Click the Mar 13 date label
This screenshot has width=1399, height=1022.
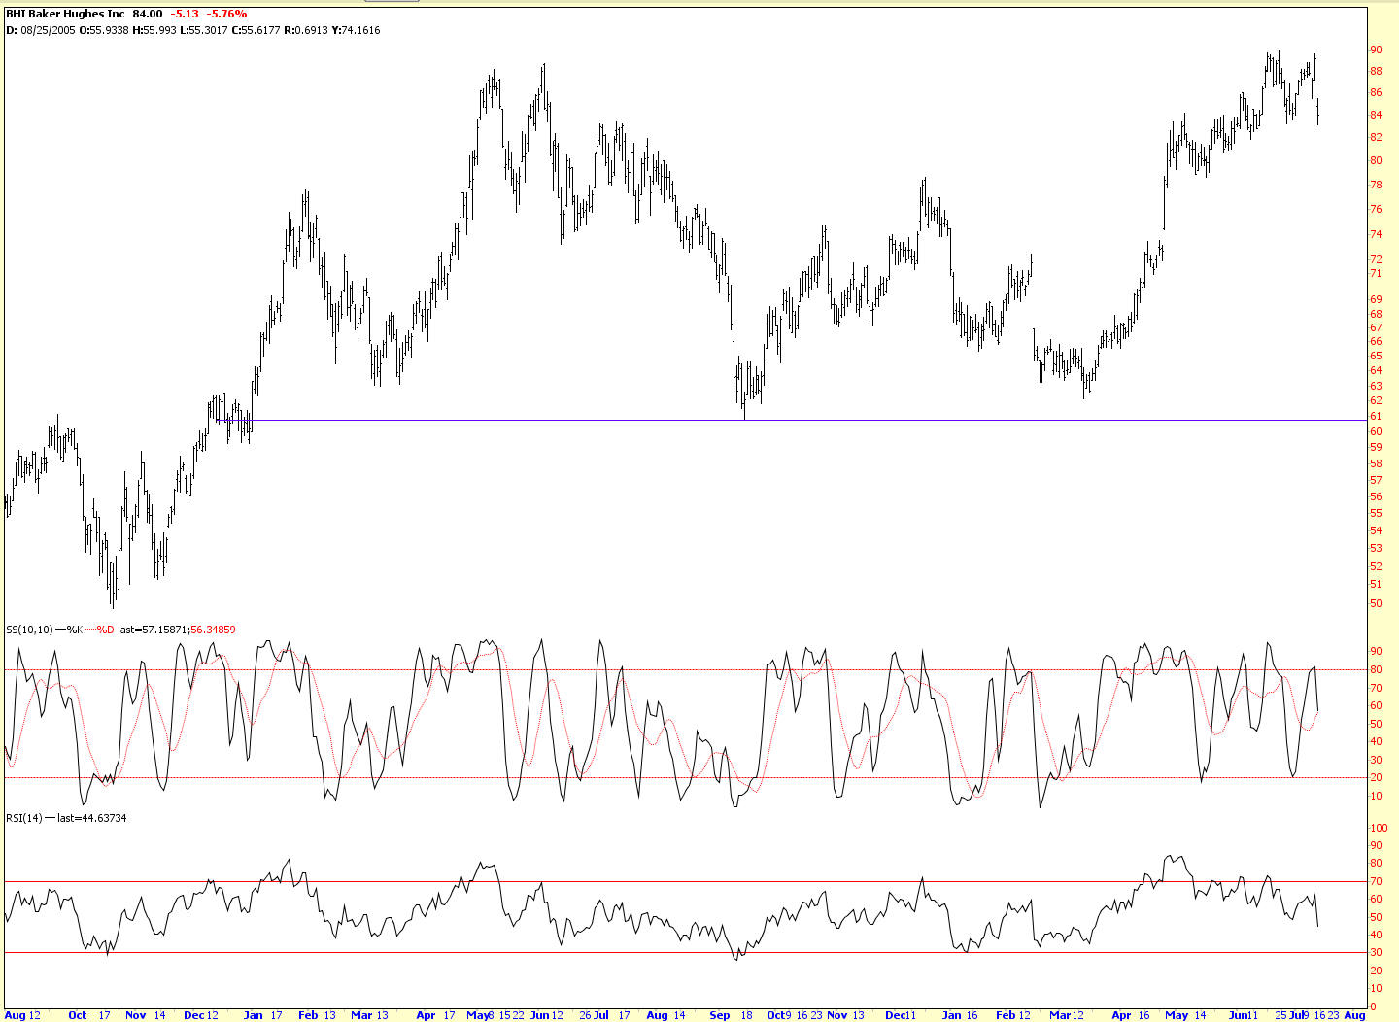369,1015
